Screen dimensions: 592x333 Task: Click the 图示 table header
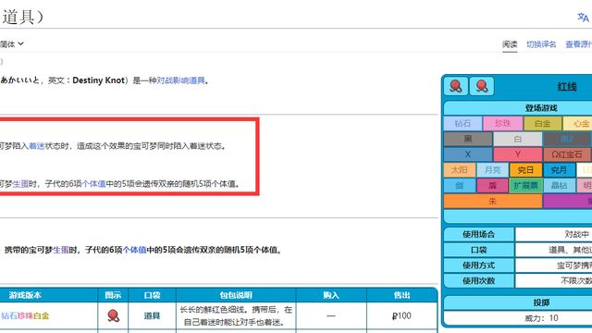point(113,295)
